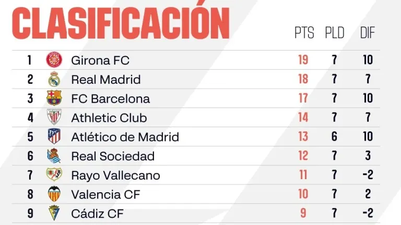Sort by the PLD column header
Viewport: 401px width, 225px height.
click(x=335, y=33)
